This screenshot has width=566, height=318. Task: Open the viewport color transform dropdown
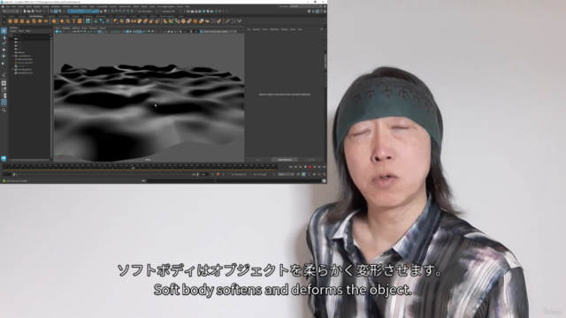[x=220, y=32]
